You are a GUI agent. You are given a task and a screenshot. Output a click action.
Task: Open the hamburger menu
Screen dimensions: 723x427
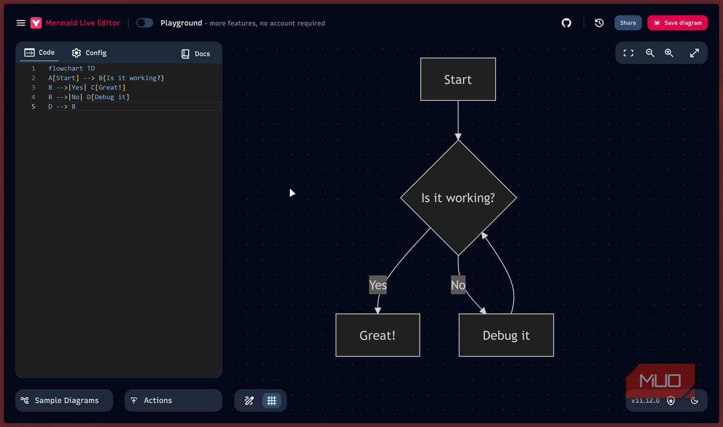(x=21, y=23)
